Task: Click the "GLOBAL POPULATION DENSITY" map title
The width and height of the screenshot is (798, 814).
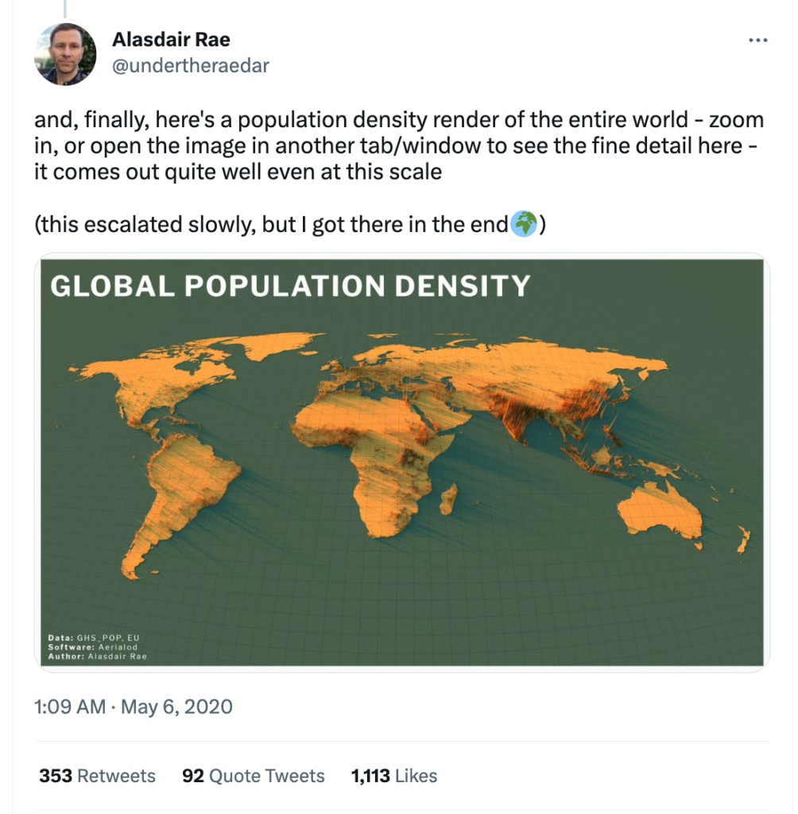Action: pyautogui.click(x=289, y=286)
